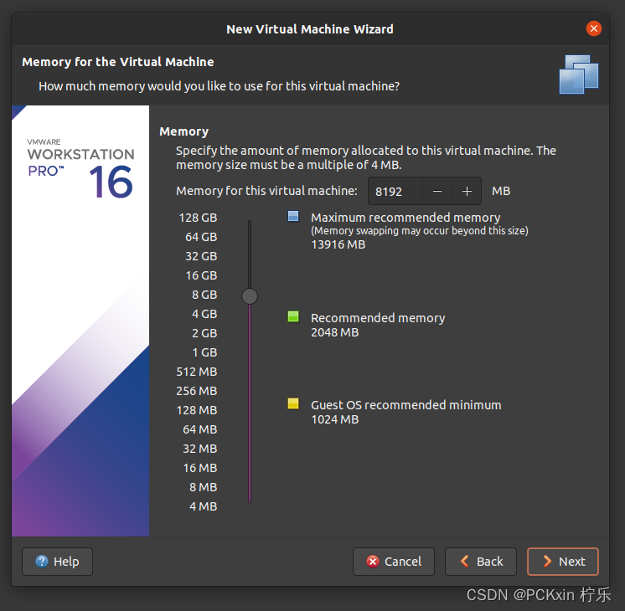This screenshot has width=625, height=611.
Task: Select the 8 MB scale label
Action: [203, 487]
